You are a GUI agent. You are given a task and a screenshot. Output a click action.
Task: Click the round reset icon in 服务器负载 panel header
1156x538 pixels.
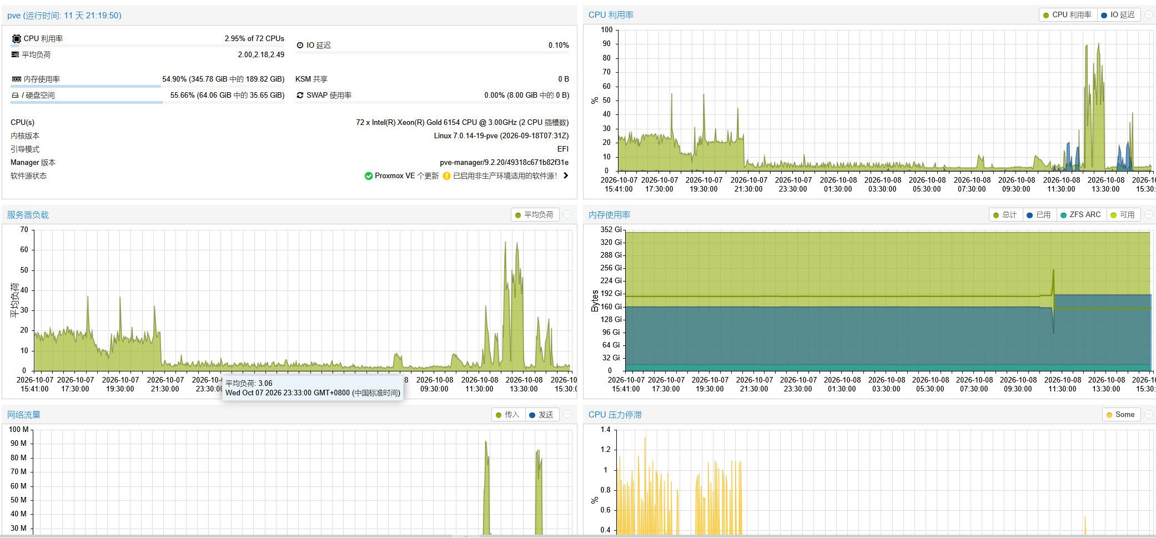click(567, 215)
